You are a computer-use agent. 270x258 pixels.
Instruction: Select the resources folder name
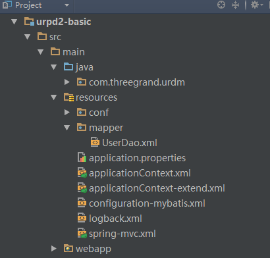click(96, 97)
